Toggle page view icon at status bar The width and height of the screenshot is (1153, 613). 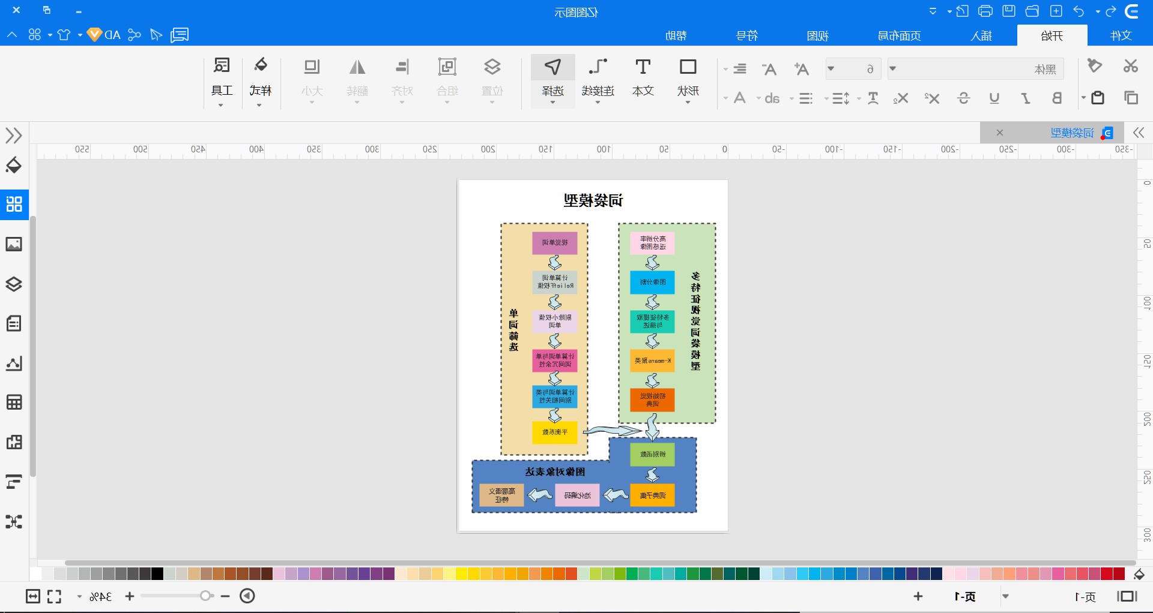[x=1127, y=596]
